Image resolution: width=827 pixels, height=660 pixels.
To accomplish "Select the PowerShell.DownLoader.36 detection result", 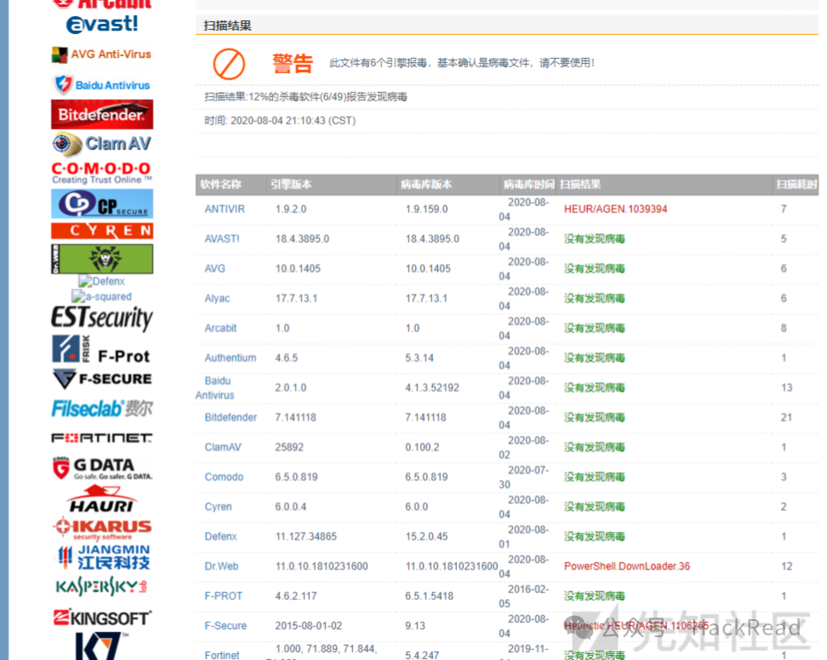I will 627,566.
